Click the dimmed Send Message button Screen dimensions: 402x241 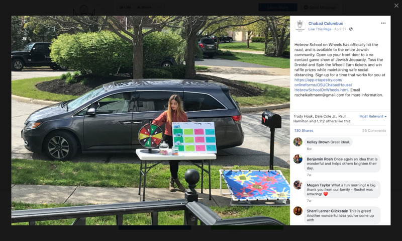[x=320, y=7]
